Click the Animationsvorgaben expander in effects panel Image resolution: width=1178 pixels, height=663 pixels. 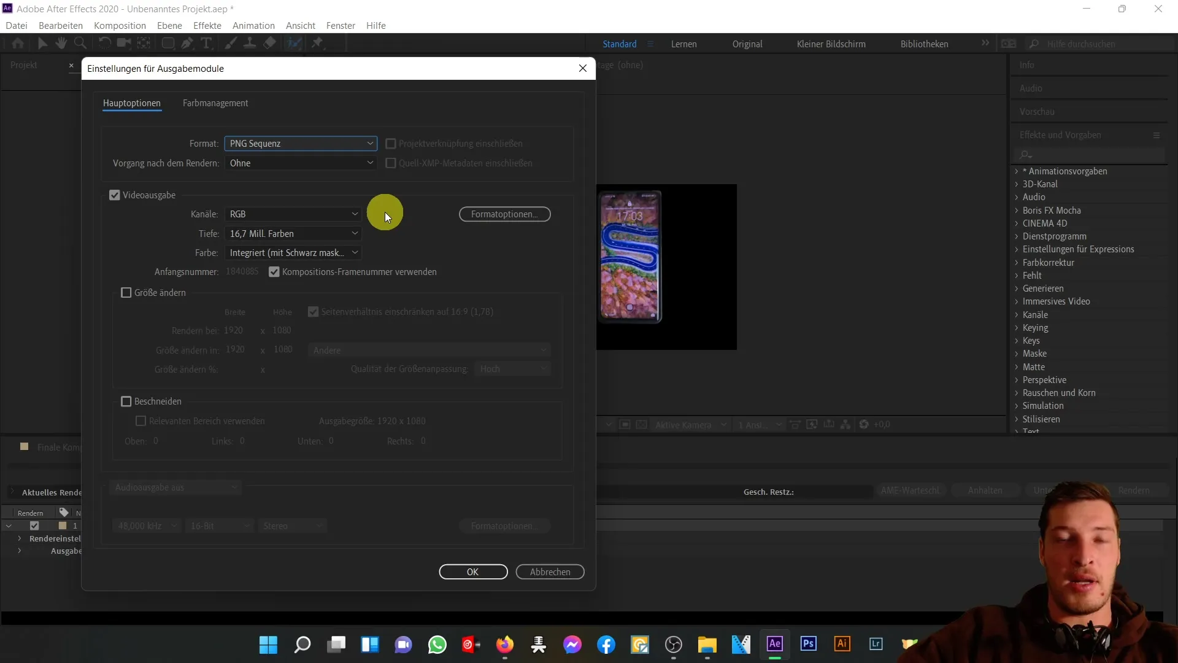click(1018, 171)
